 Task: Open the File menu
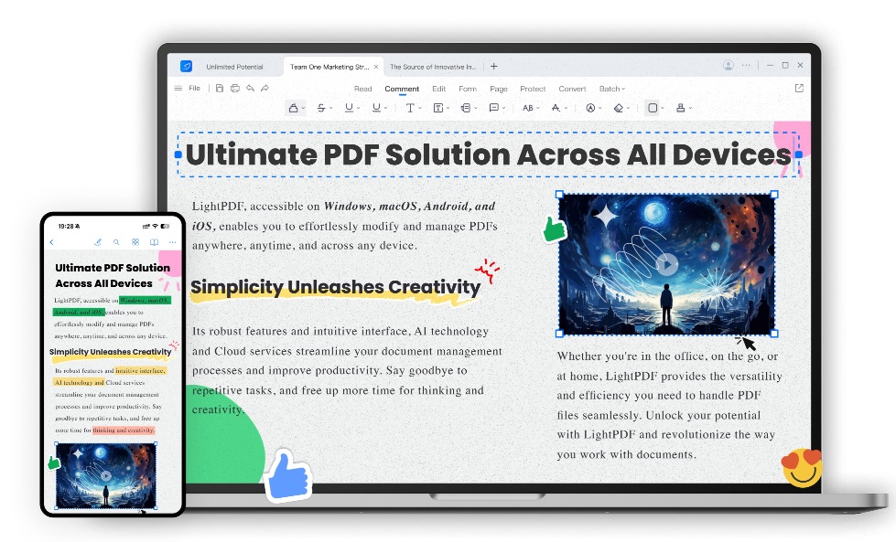click(194, 89)
